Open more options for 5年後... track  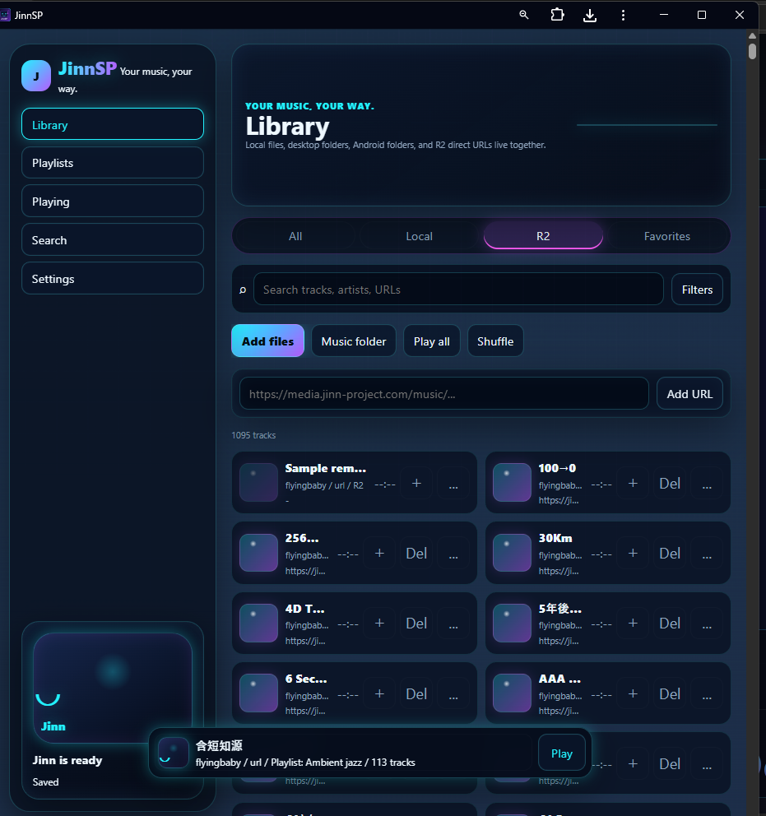click(x=707, y=623)
